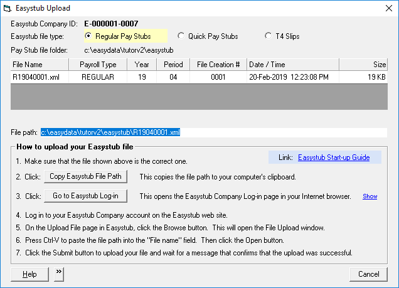Click the 19 KB size cell
Viewport: 399px width, 288px height.
(363, 77)
